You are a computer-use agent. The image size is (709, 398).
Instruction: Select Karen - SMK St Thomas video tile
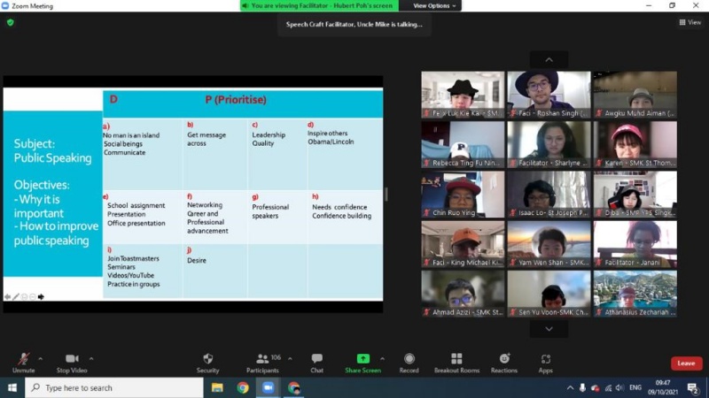coord(635,144)
